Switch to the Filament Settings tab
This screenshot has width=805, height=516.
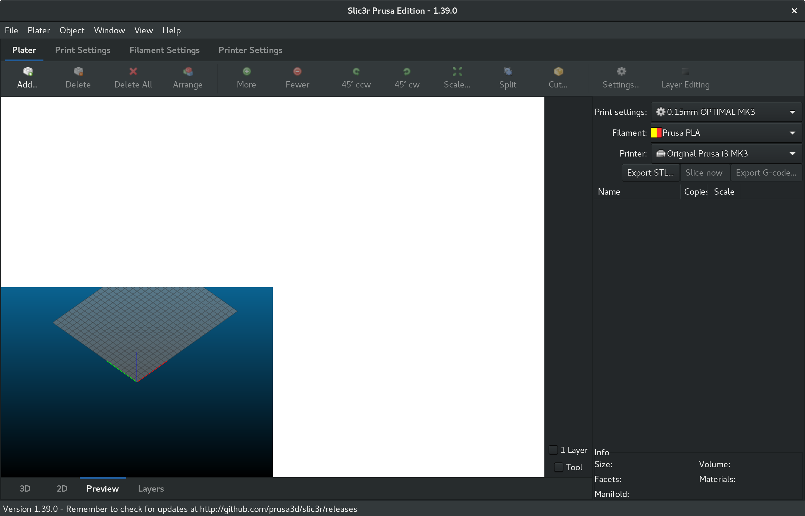[165, 50]
